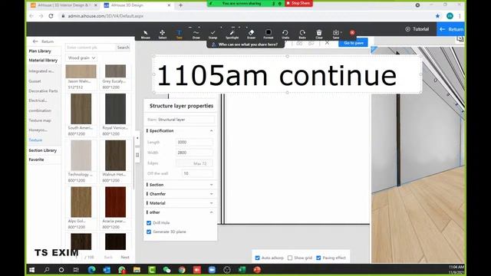Image resolution: width=491 pixels, height=276 pixels.
Task: Open Plan Library section
Action: click(x=40, y=51)
